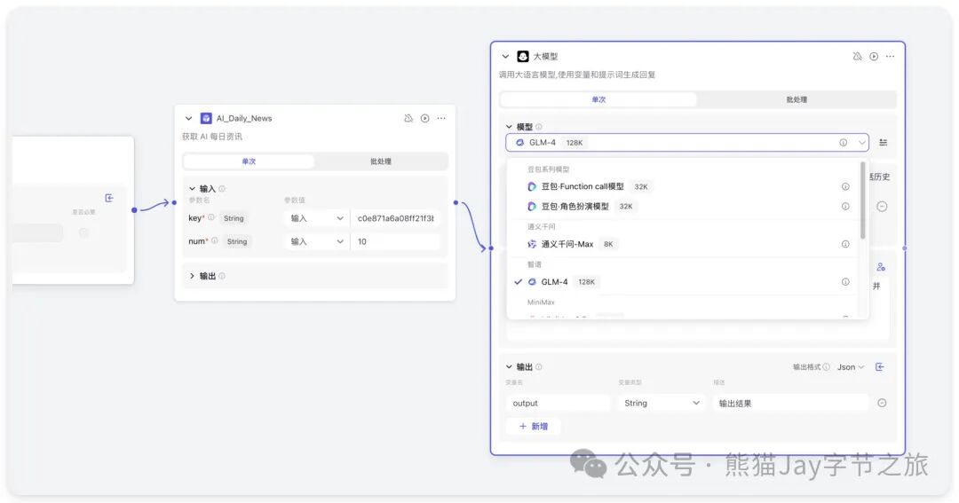Click MiniMax group header text
959x503 pixels.
[x=541, y=302]
